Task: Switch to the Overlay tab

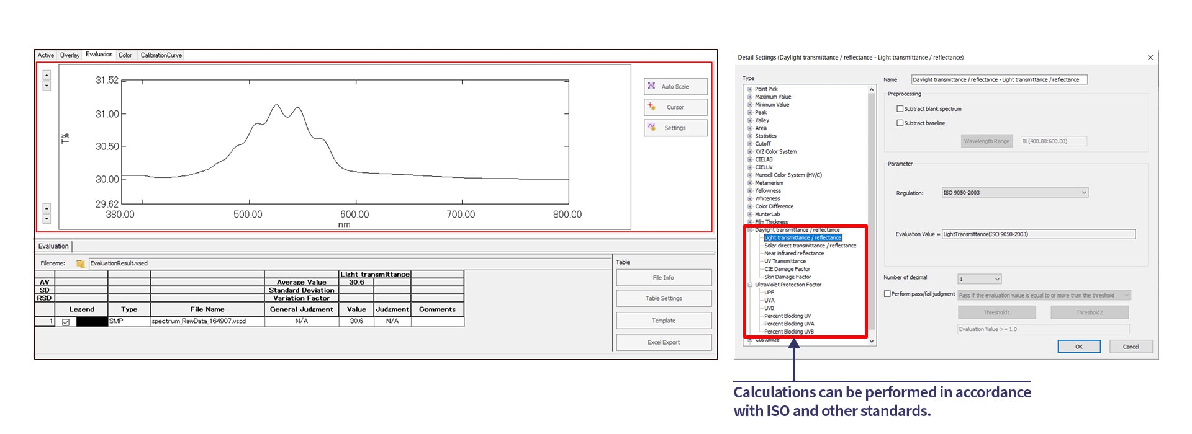Action: pos(70,55)
